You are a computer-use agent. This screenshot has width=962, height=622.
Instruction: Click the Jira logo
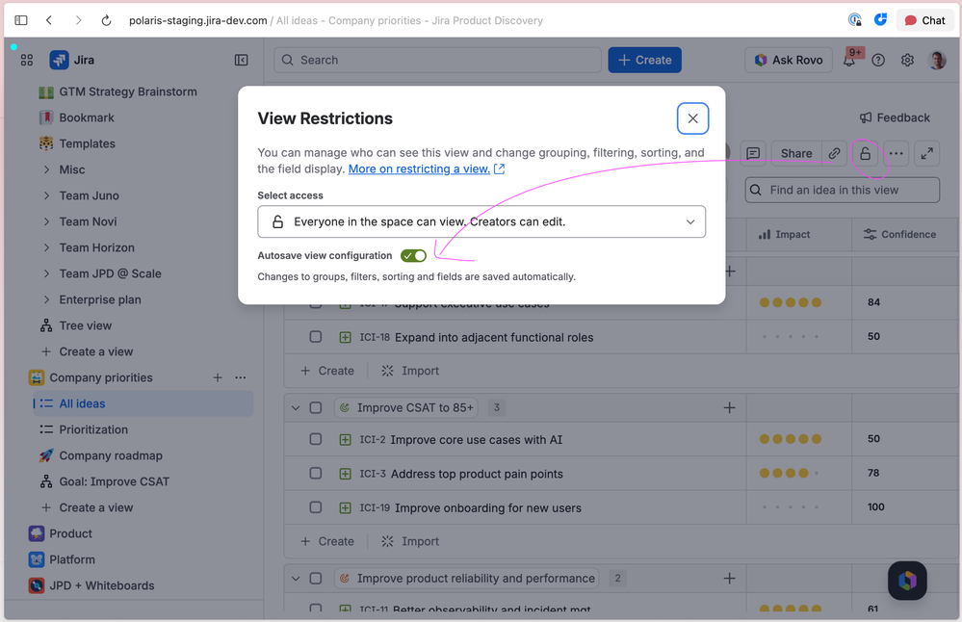[72, 60]
